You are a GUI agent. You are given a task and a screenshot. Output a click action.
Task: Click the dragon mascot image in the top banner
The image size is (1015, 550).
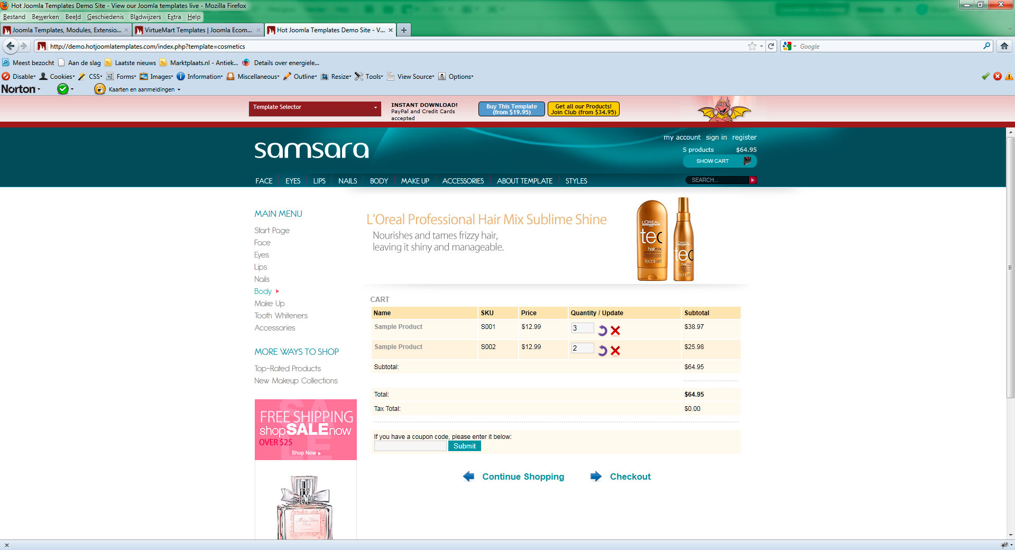(x=724, y=109)
